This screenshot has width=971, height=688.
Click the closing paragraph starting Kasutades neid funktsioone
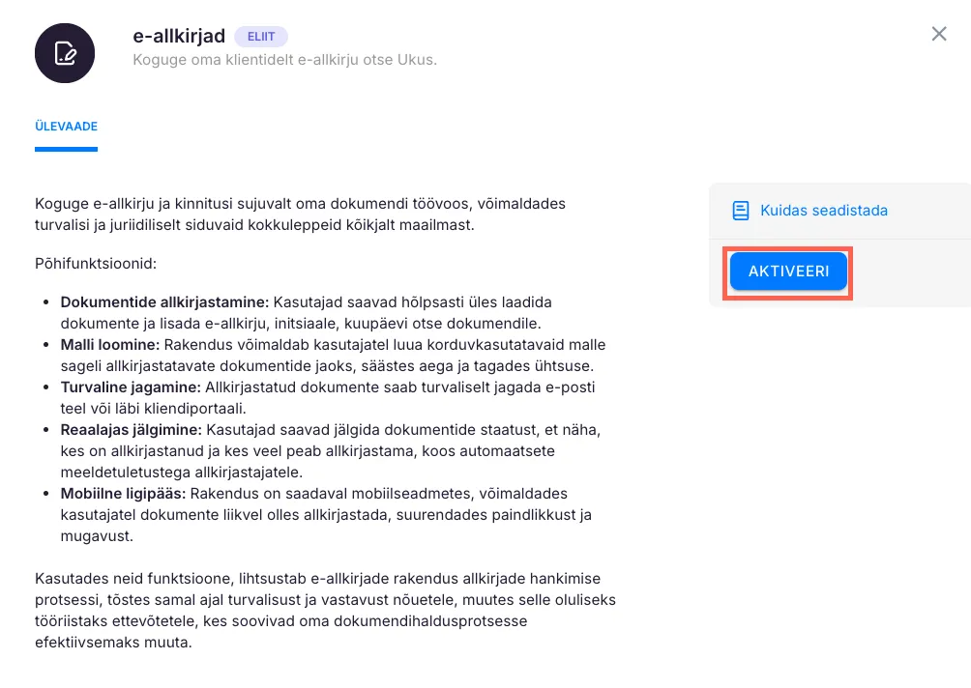pyautogui.click(x=324, y=610)
